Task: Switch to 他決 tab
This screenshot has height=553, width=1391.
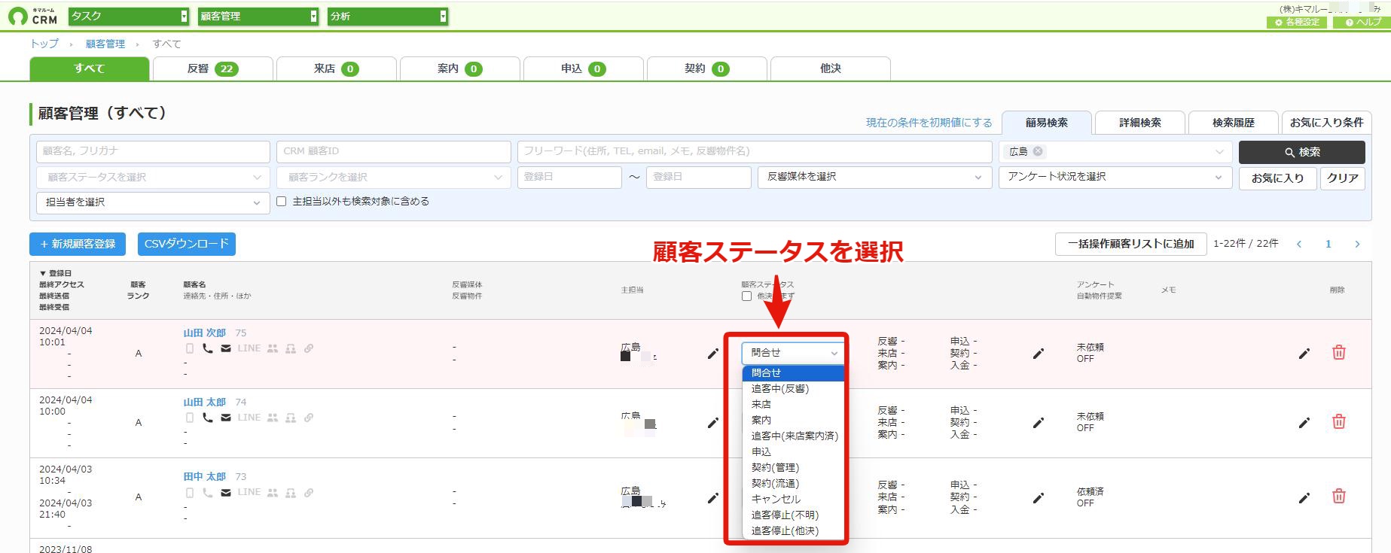Action: click(x=830, y=68)
